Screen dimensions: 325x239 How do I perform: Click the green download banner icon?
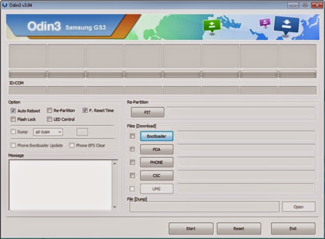[212, 26]
